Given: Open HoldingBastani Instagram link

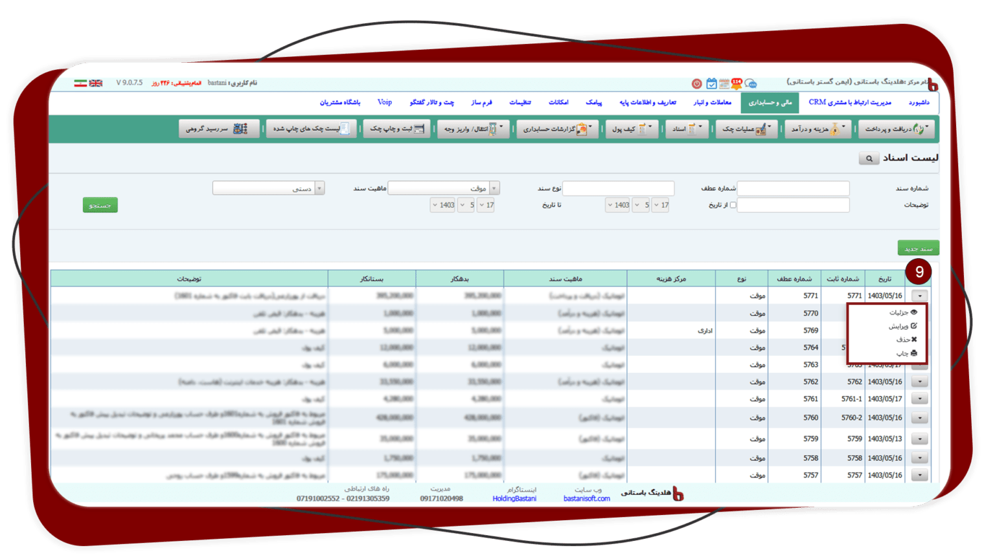Looking at the screenshot, I should pos(514,499).
